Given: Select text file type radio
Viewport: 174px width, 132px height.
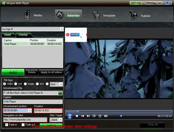Looking at the screenshot, I should [37, 84].
